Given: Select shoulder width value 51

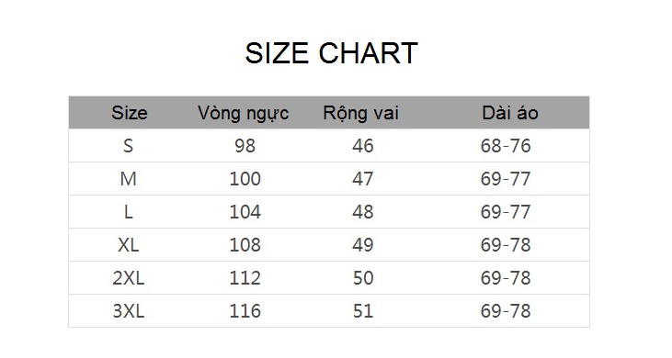Looking at the screenshot, I should (362, 311).
